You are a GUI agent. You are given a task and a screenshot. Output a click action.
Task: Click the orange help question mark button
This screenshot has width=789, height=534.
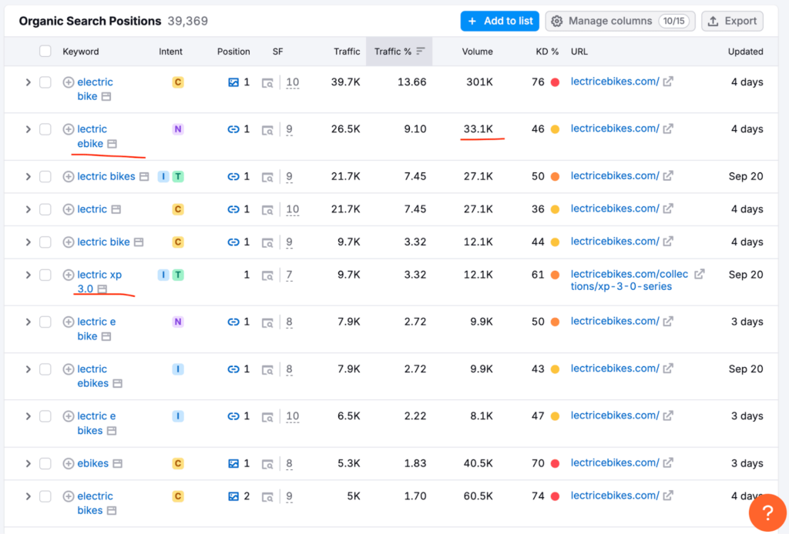coord(767,512)
